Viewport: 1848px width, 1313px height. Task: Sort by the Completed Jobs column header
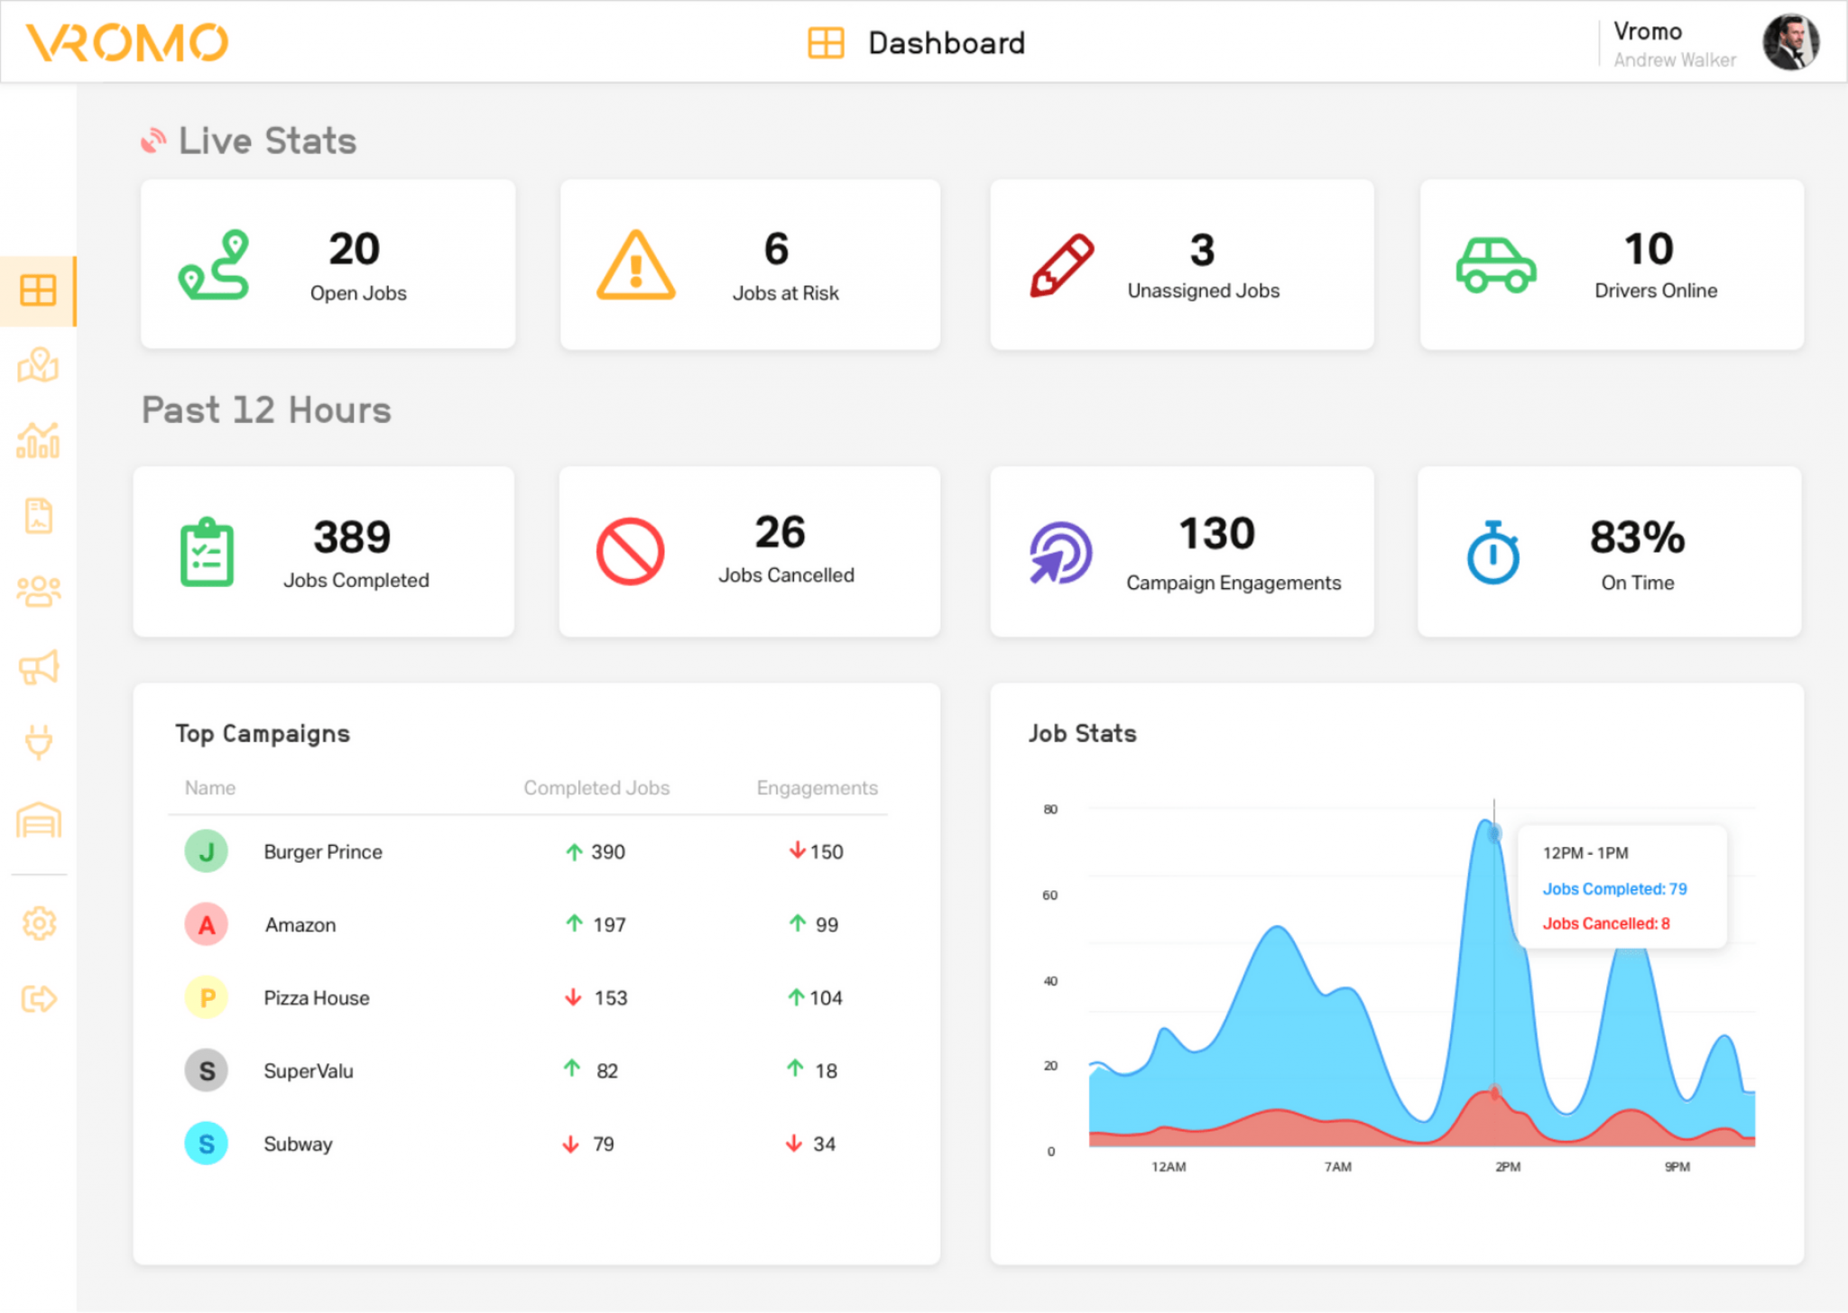(596, 787)
